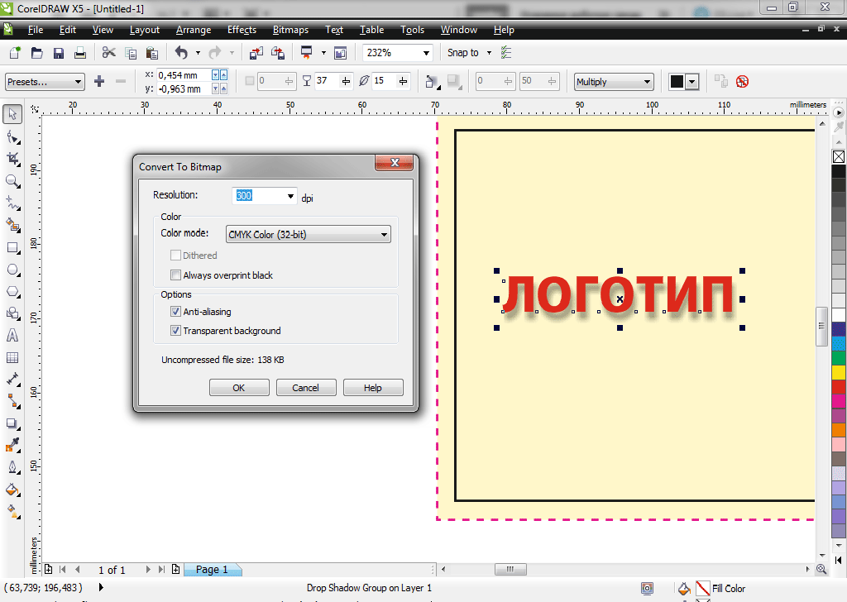The image size is (847, 602).
Task: Enable Always overprint black checkbox
Action: pyautogui.click(x=175, y=275)
